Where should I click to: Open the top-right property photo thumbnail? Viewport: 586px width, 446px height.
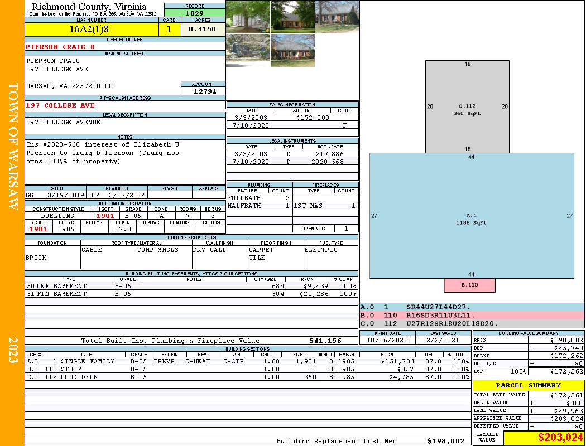pyautogui.click(x=337, y=17)
